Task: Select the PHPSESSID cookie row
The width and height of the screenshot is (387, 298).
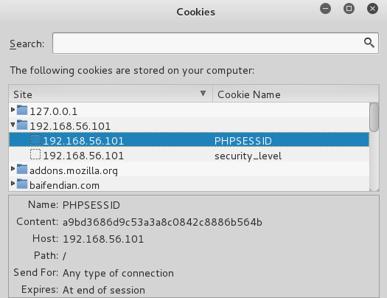Action: point(189,139)
